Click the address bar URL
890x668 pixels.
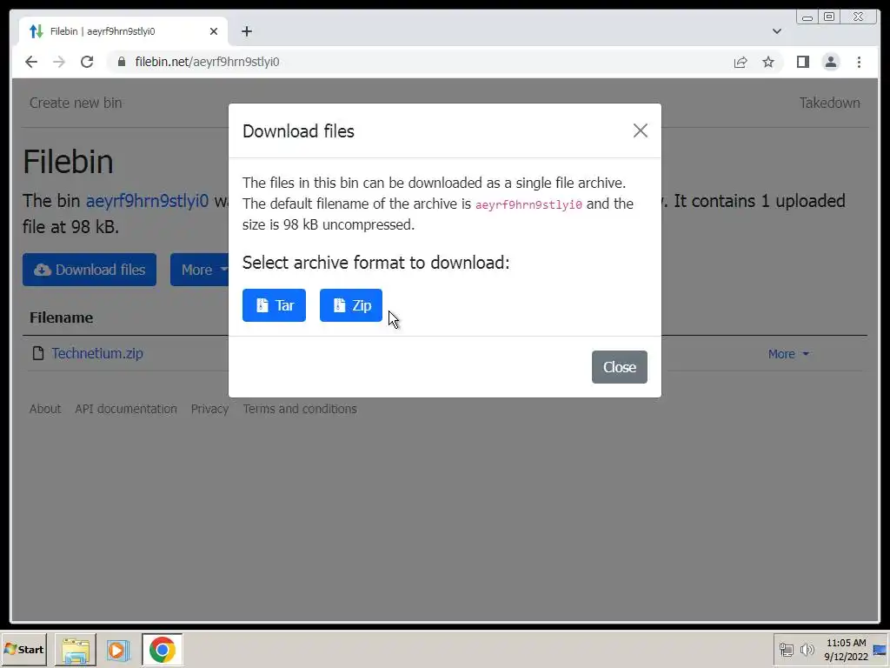(x=207, y=62)
